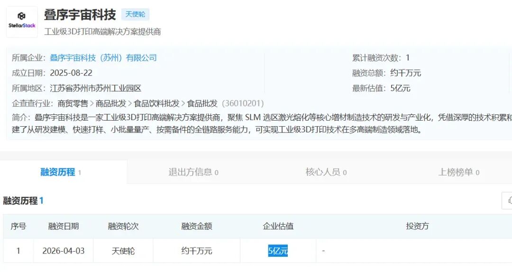Click the 约千万元 amount in the table row

point(197,251)
